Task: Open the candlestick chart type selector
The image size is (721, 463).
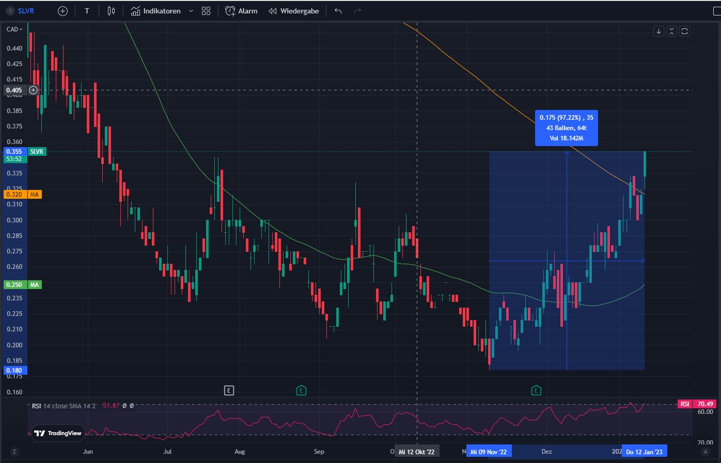Action: click(x=111, y=11)
